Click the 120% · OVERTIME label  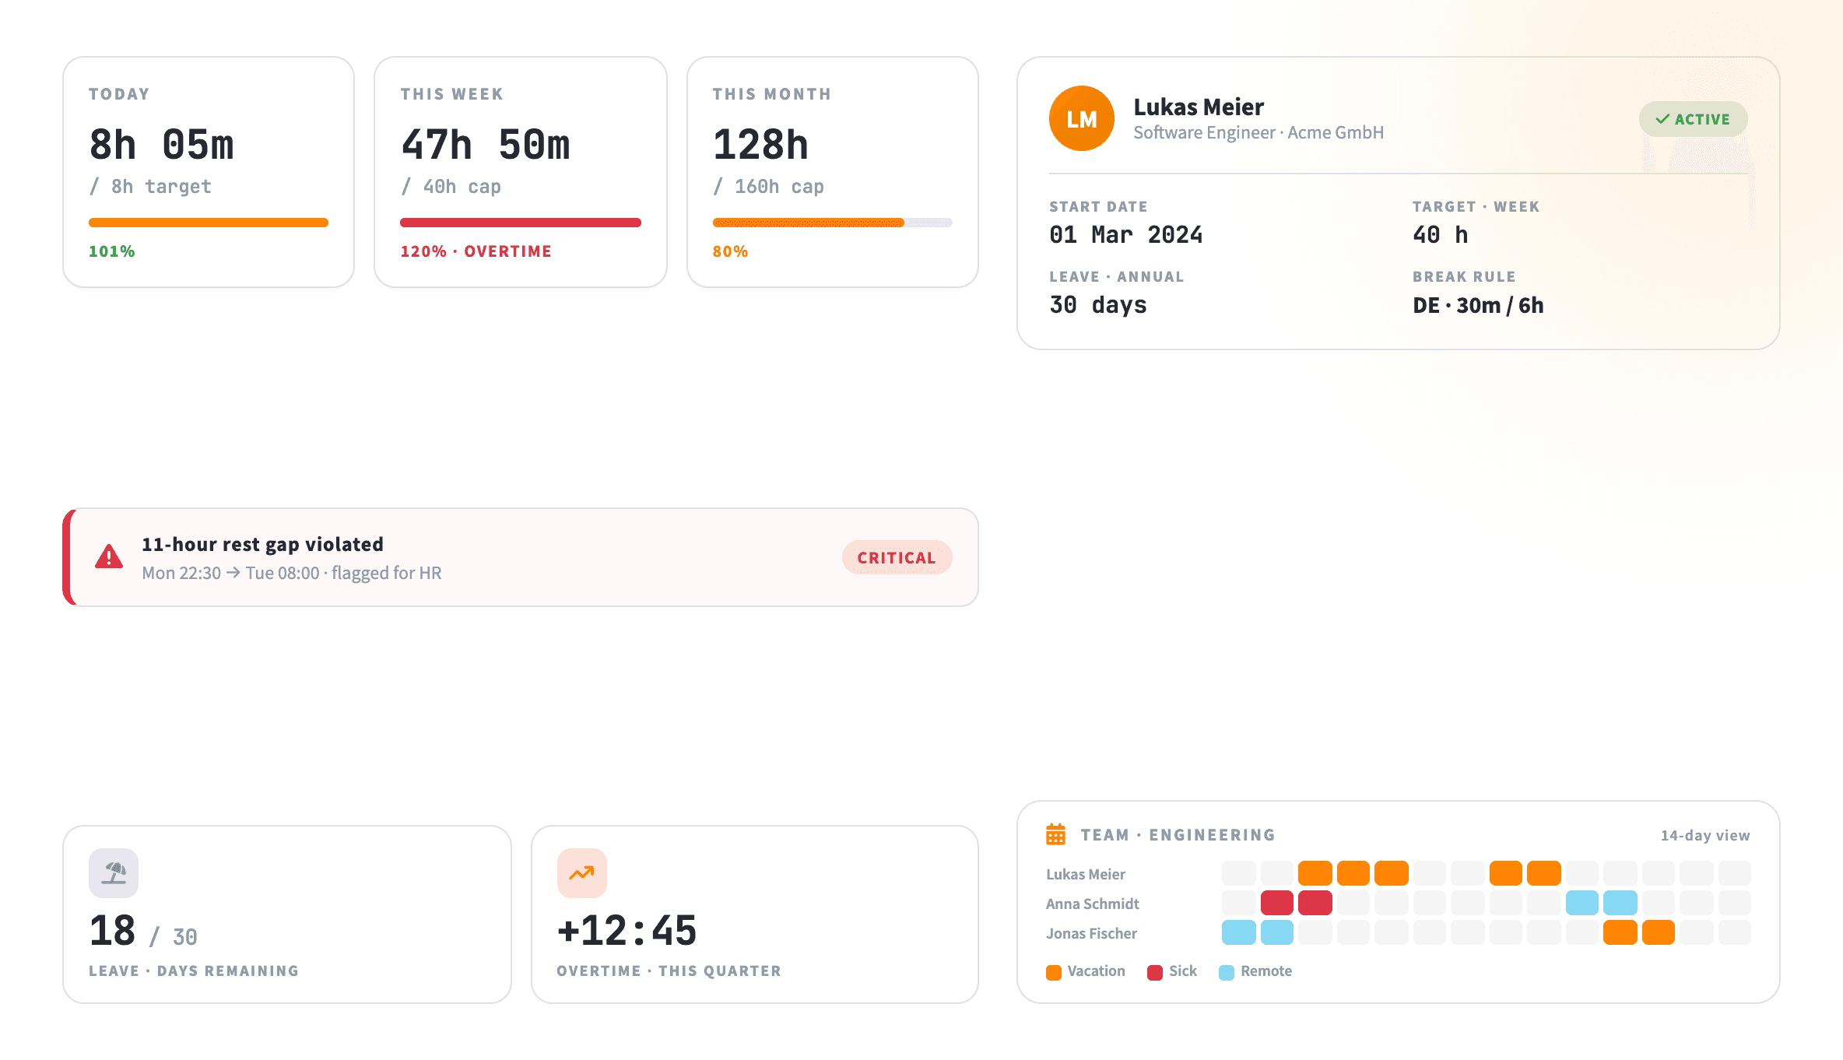pos(476,251)
